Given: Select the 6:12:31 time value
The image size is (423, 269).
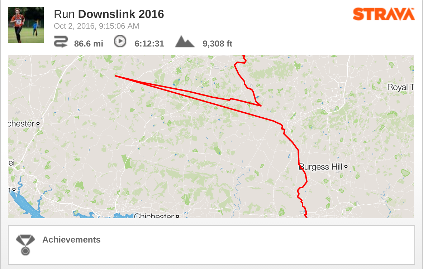Looking at the screenshot, I should pyautogui.click(x=149, y=44).
